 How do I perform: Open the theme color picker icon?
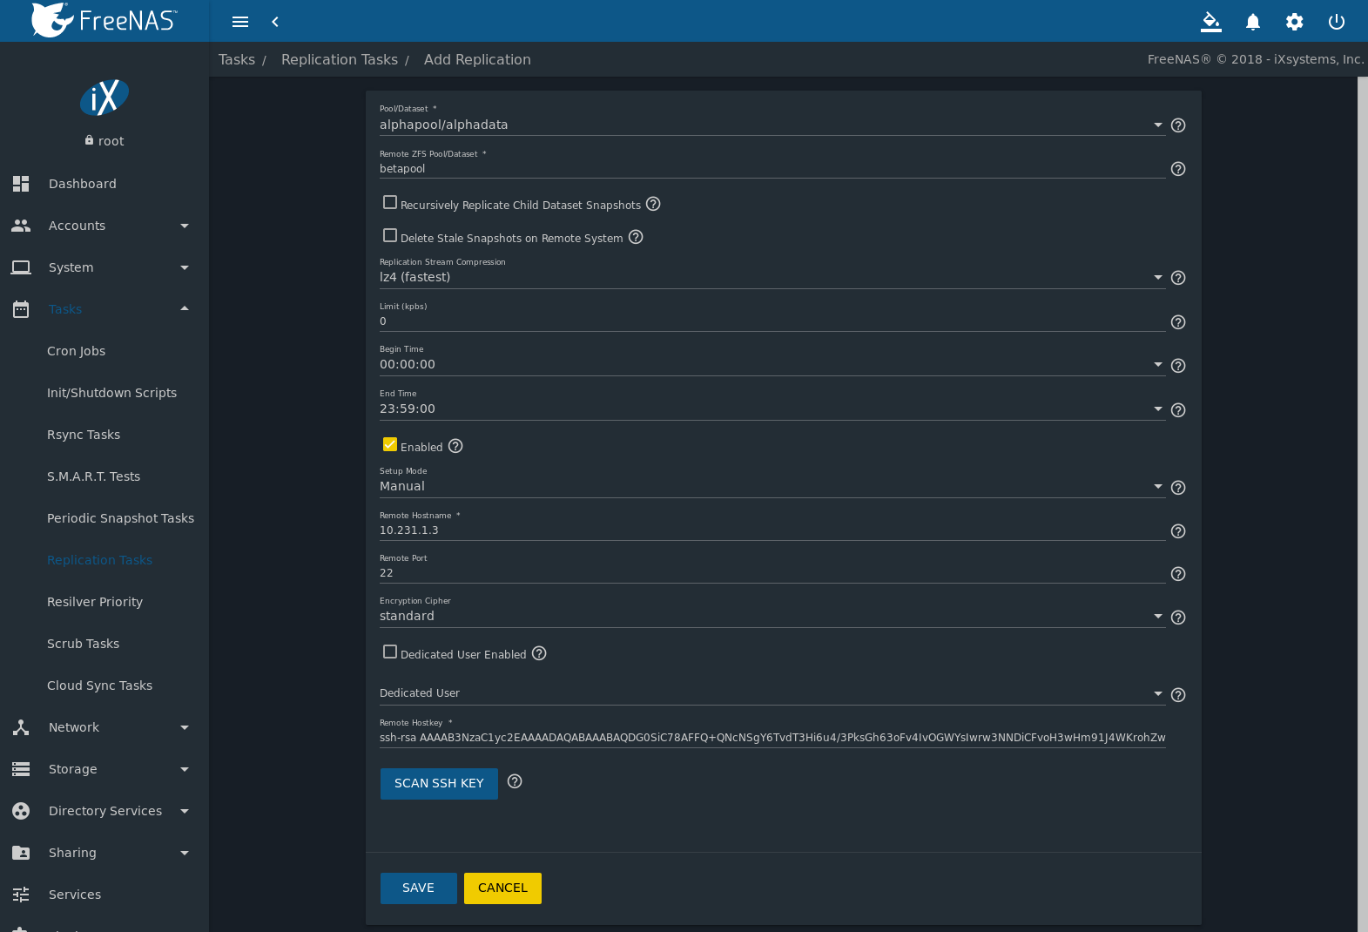1211,22
